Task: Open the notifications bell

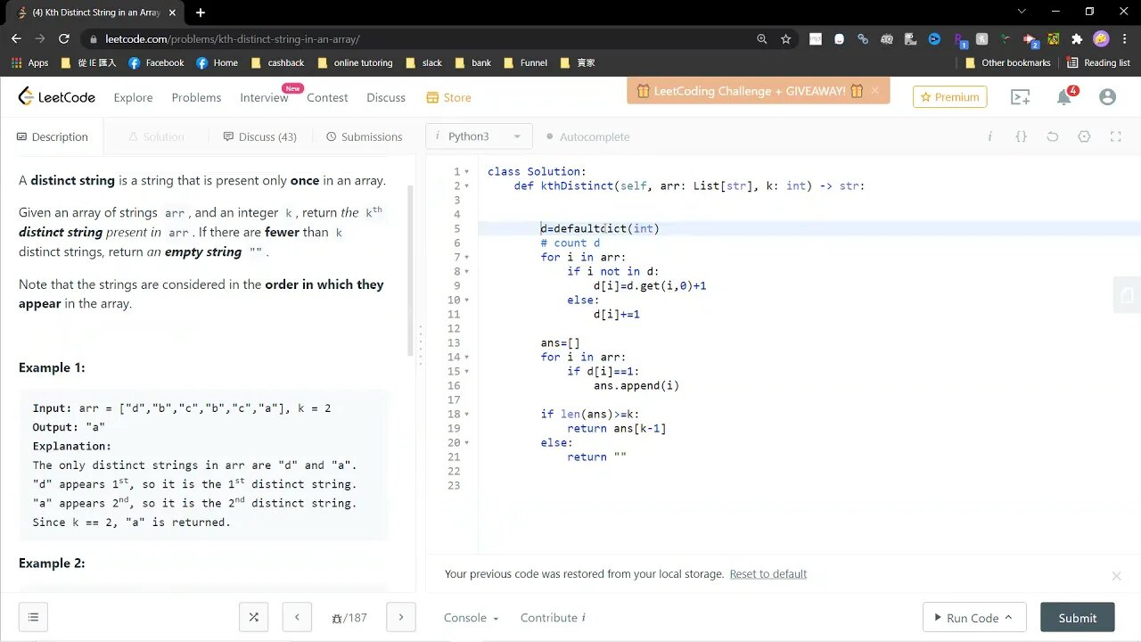Action: 1064,97
